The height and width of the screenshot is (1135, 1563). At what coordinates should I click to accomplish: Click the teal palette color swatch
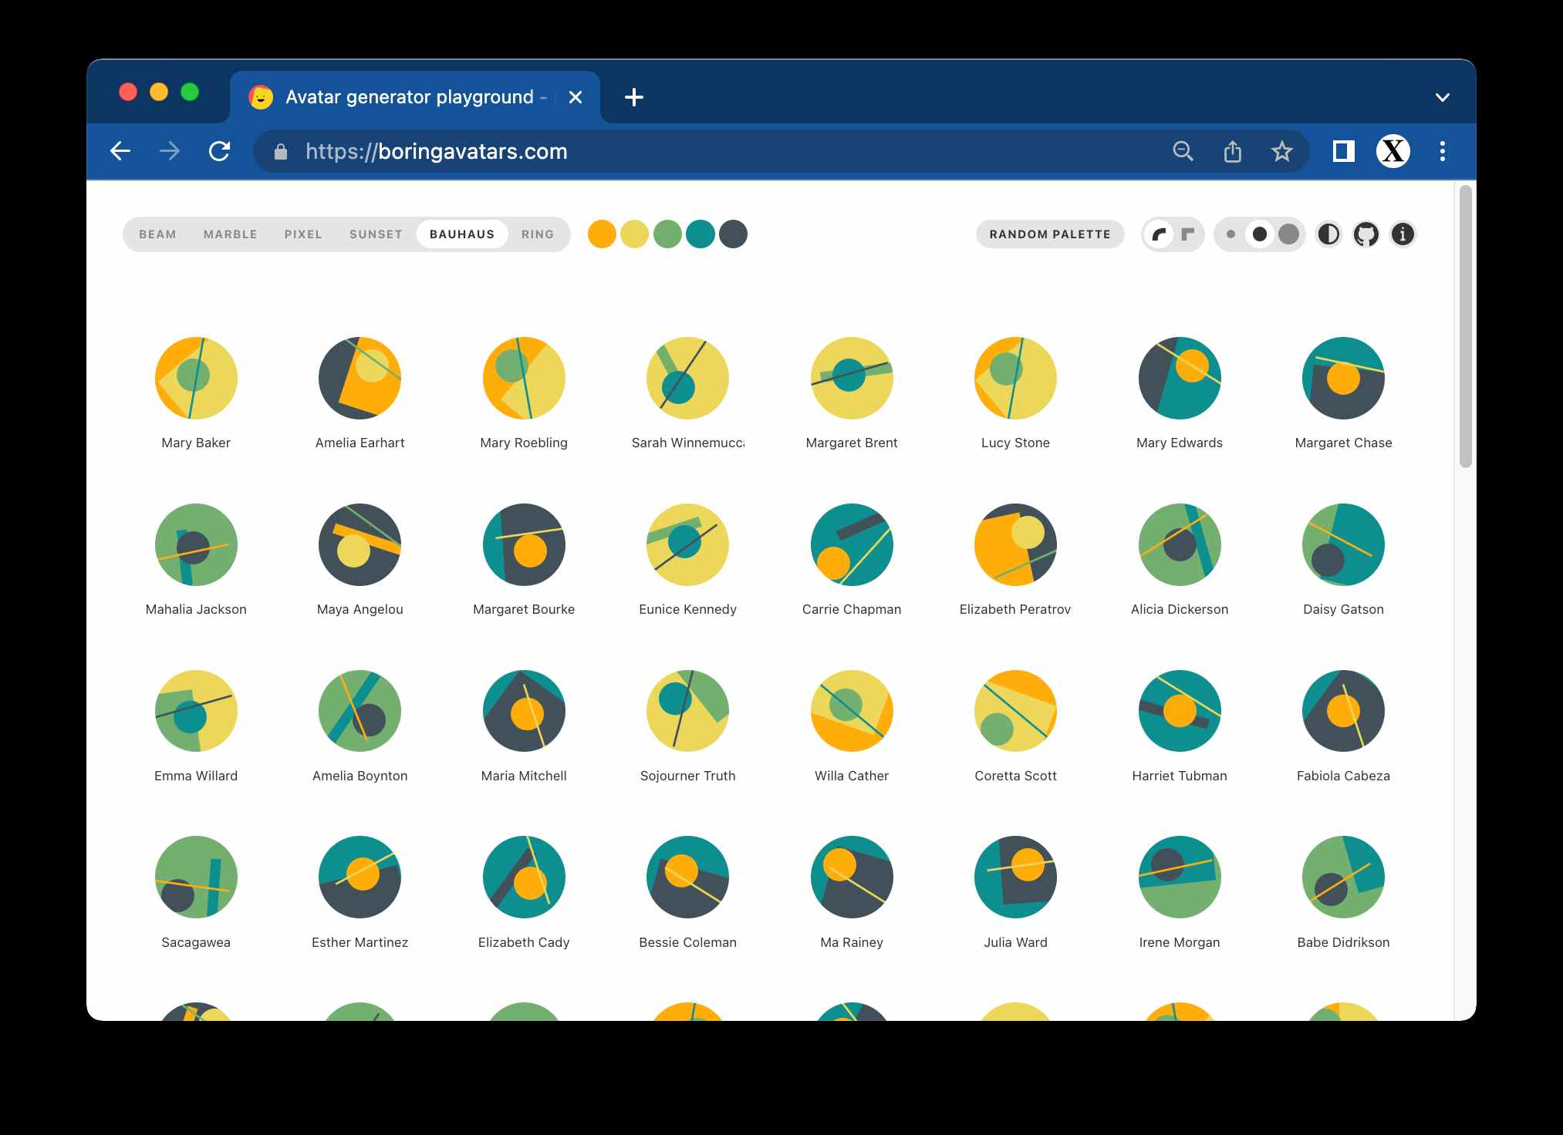coord(700,234)
